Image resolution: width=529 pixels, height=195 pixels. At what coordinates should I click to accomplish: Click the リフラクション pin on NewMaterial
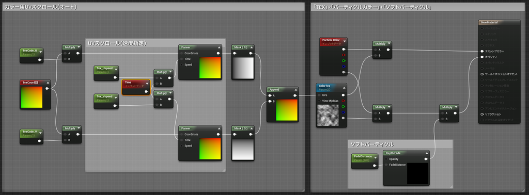482,114
